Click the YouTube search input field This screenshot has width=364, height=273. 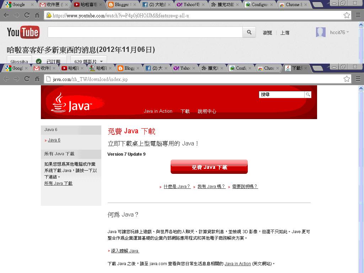[145, 32]
